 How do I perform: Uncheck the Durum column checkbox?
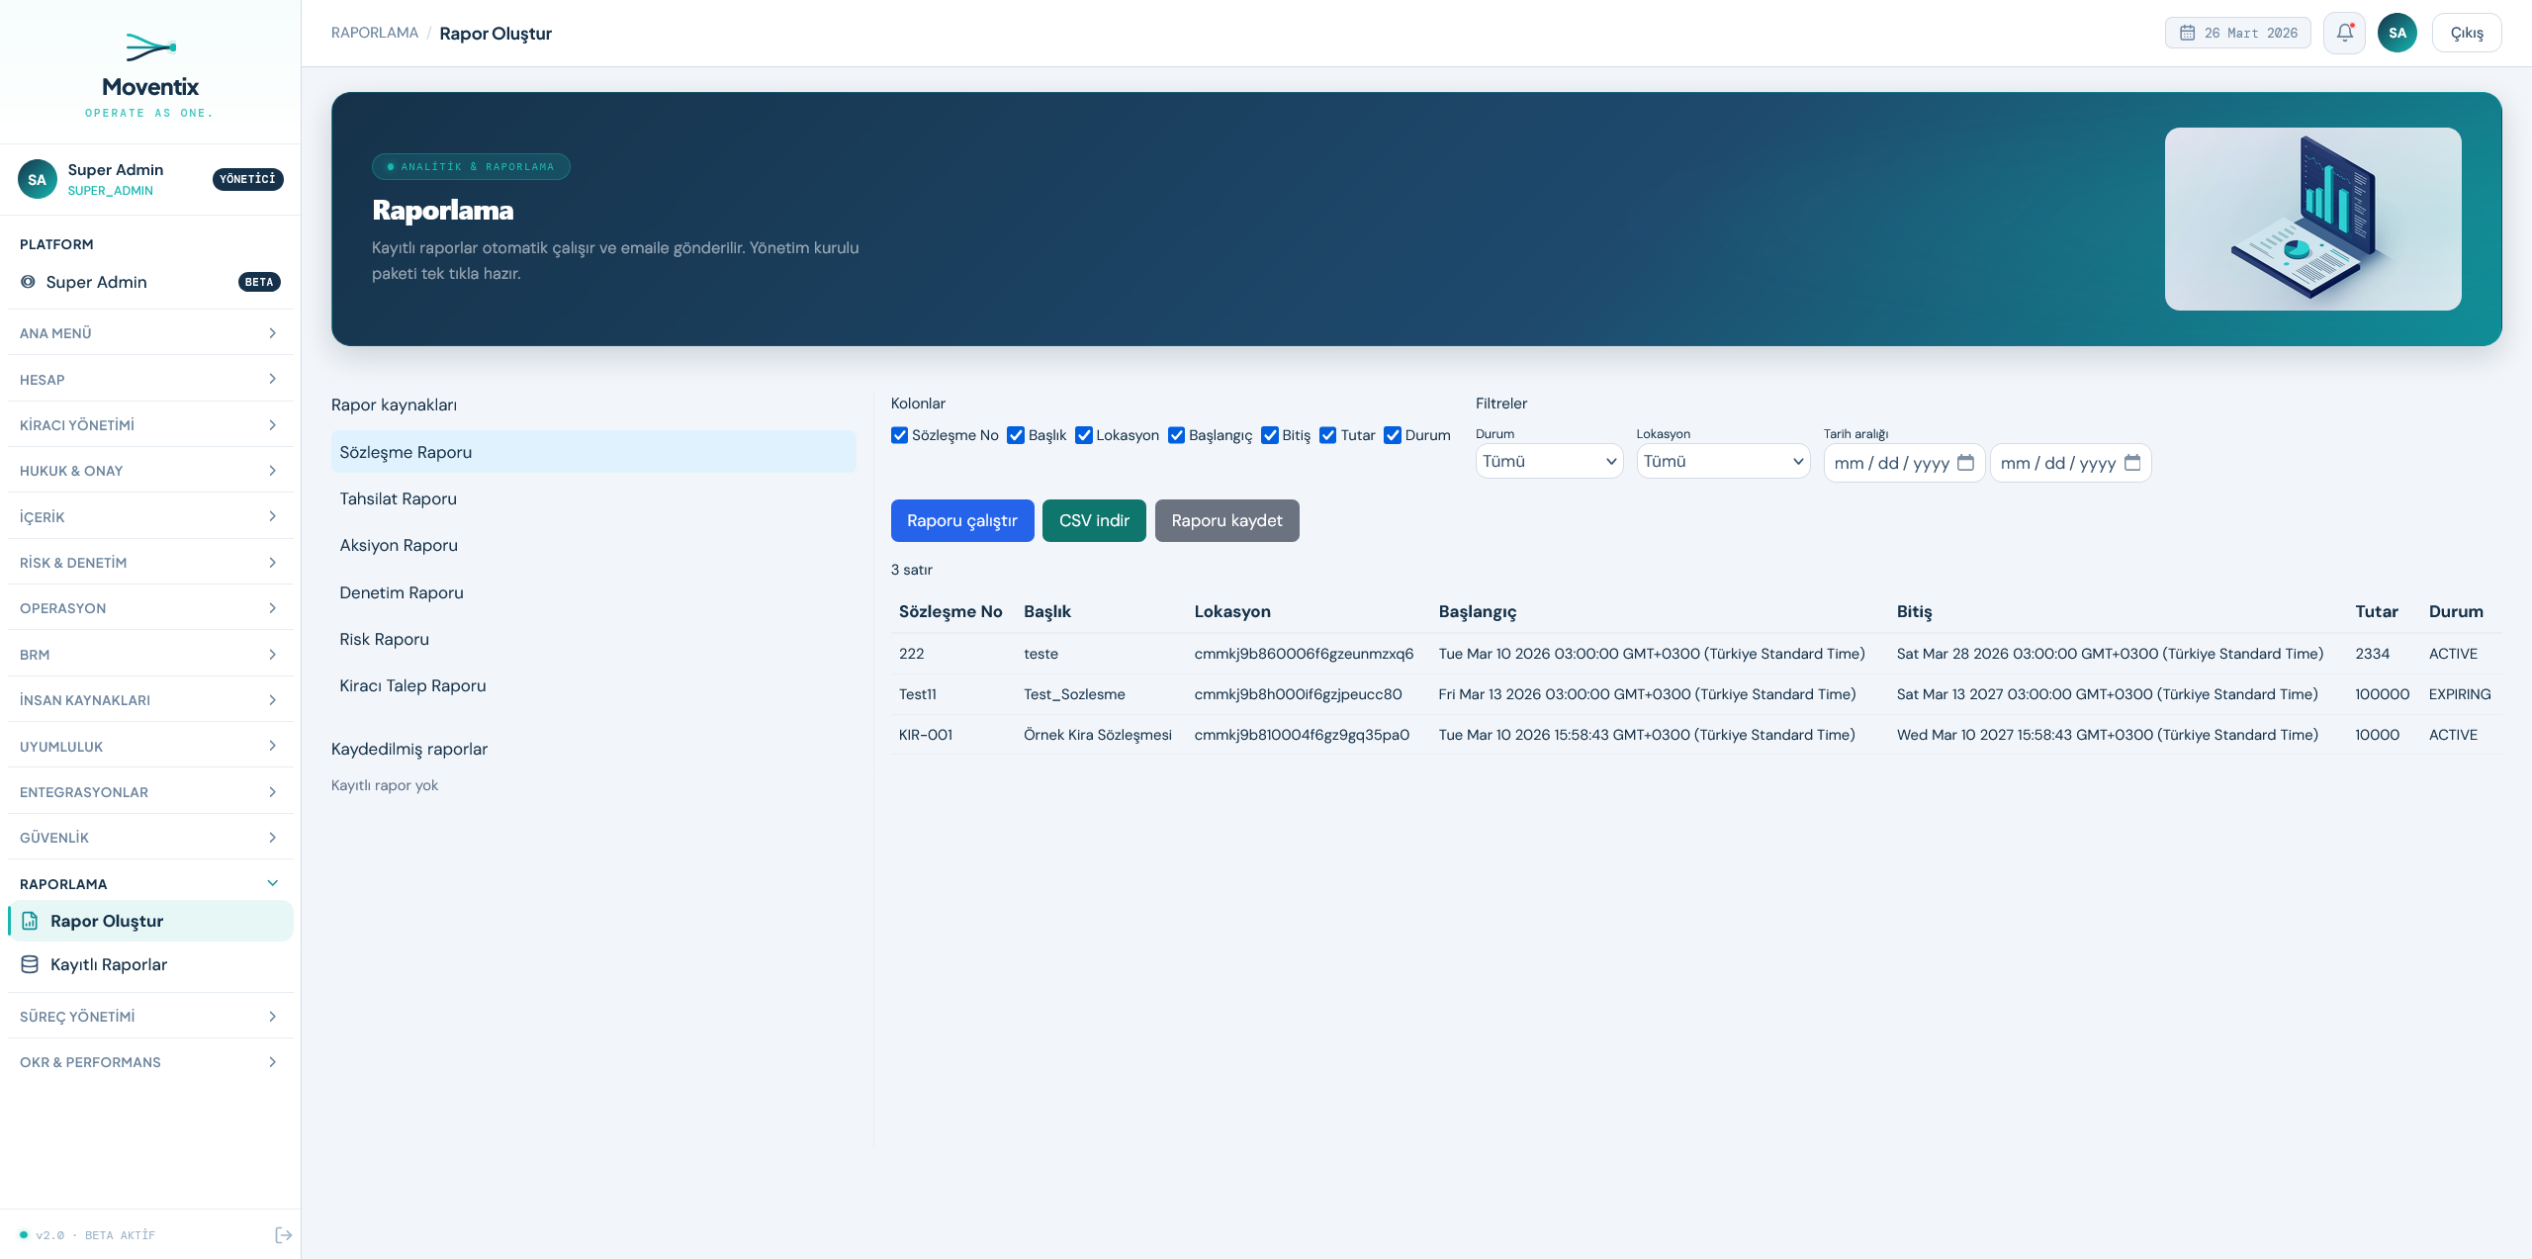coord(1393,435)
